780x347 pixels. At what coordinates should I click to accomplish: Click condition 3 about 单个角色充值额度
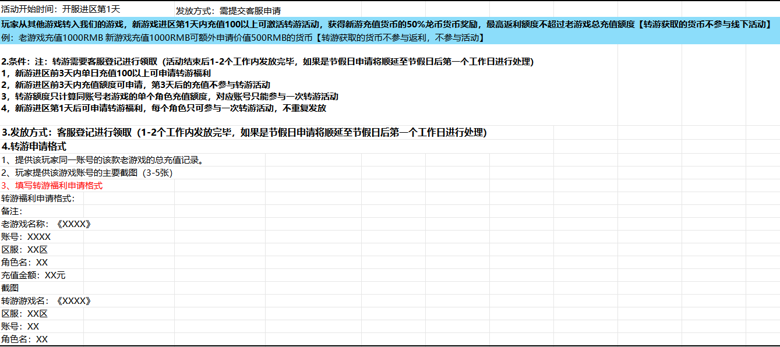point(170,97)
